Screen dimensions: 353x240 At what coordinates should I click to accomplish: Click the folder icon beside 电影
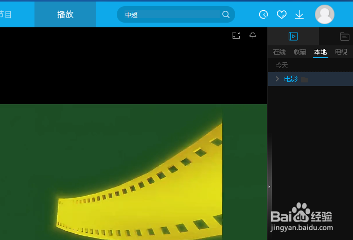305,79
